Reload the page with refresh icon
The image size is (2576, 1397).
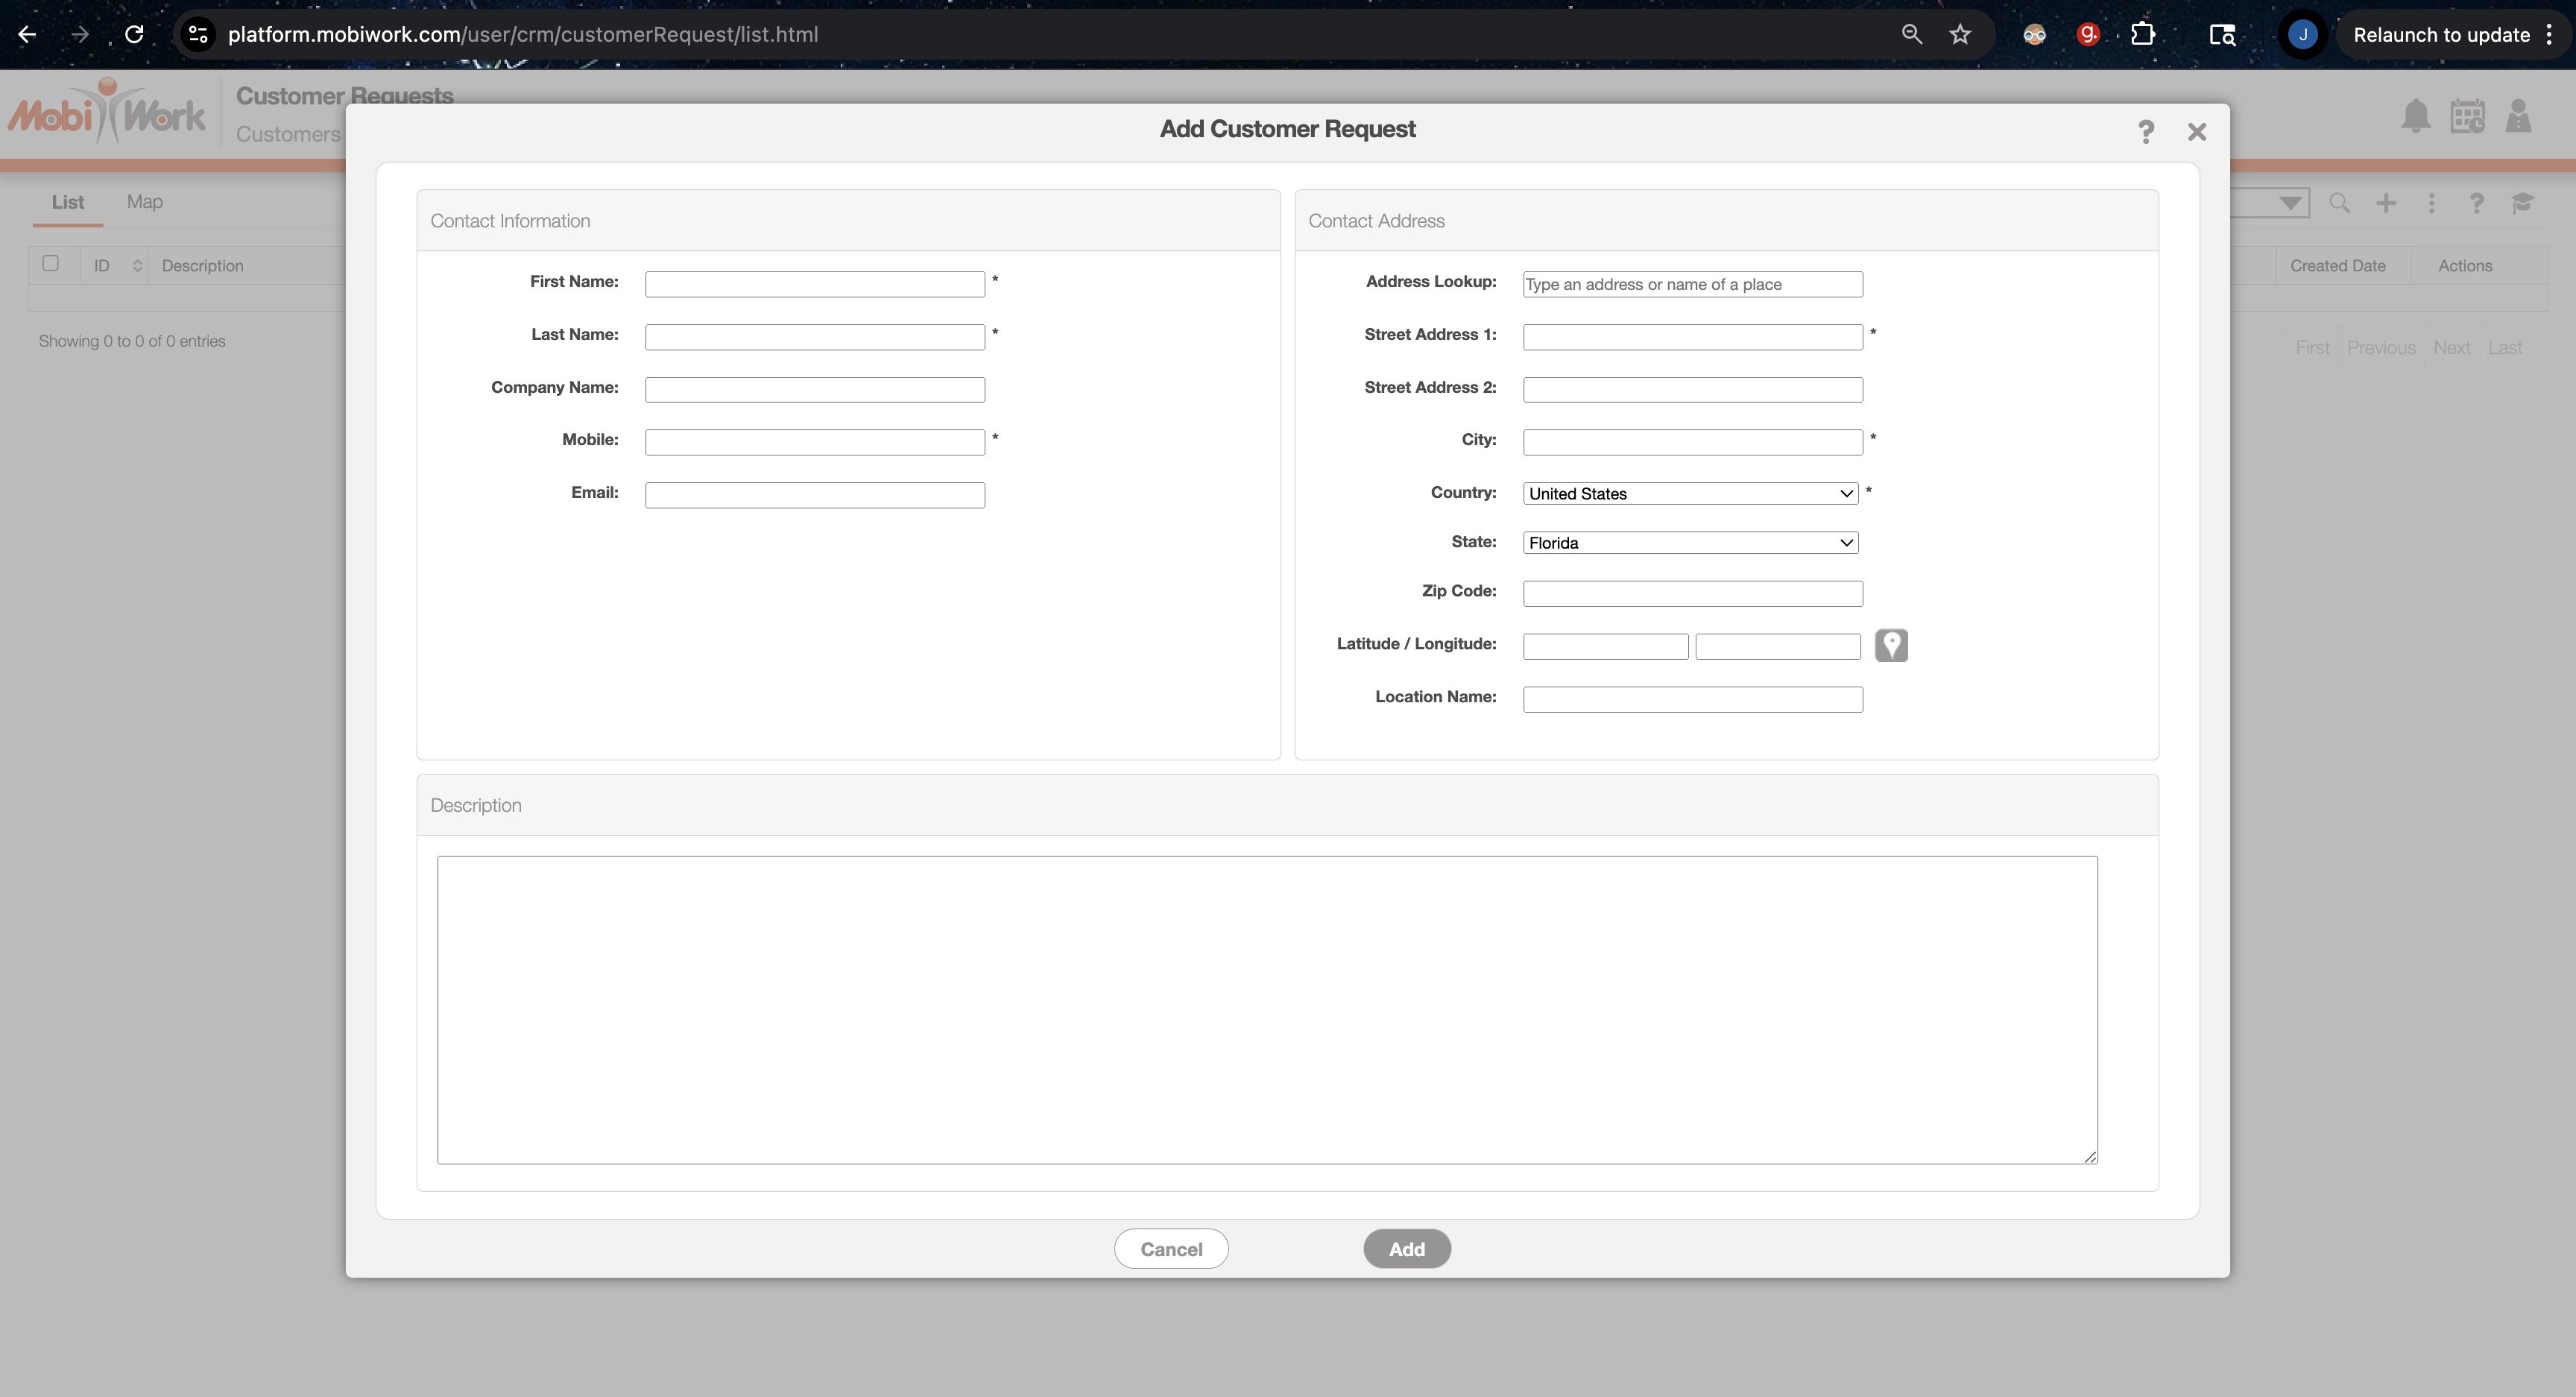(134, 35)
